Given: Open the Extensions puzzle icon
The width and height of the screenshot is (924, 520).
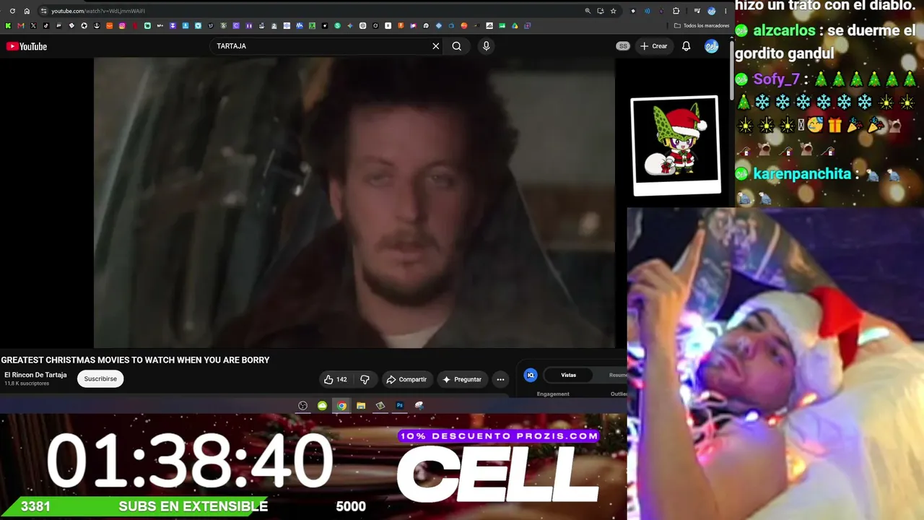Looking at the screenshot, I should coord(676,11).
